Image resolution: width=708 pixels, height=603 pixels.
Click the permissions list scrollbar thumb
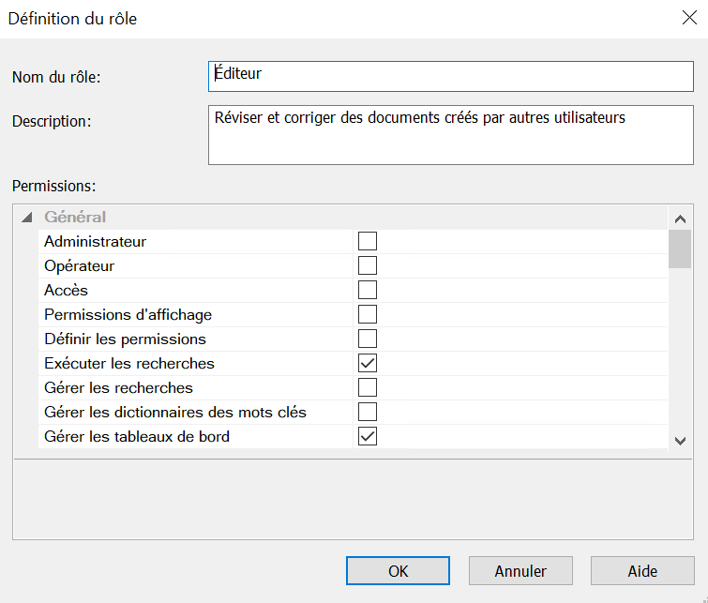[x=680, y=249]
